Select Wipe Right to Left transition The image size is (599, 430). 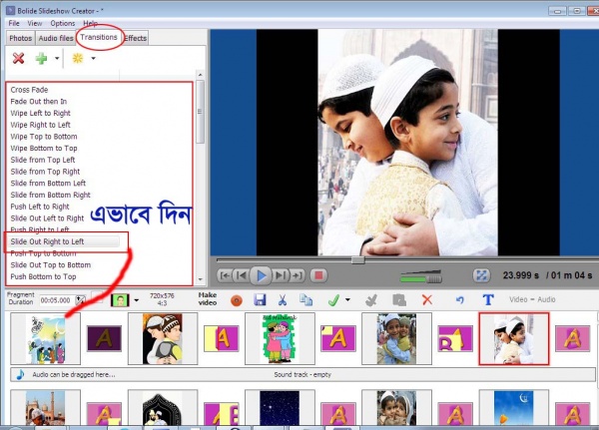[41, 125]
